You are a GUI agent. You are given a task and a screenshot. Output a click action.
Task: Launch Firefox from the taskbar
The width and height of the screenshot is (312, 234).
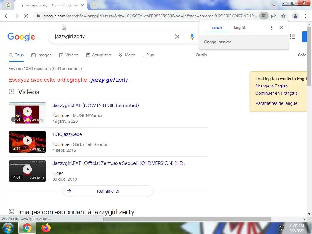pos(46,228)
